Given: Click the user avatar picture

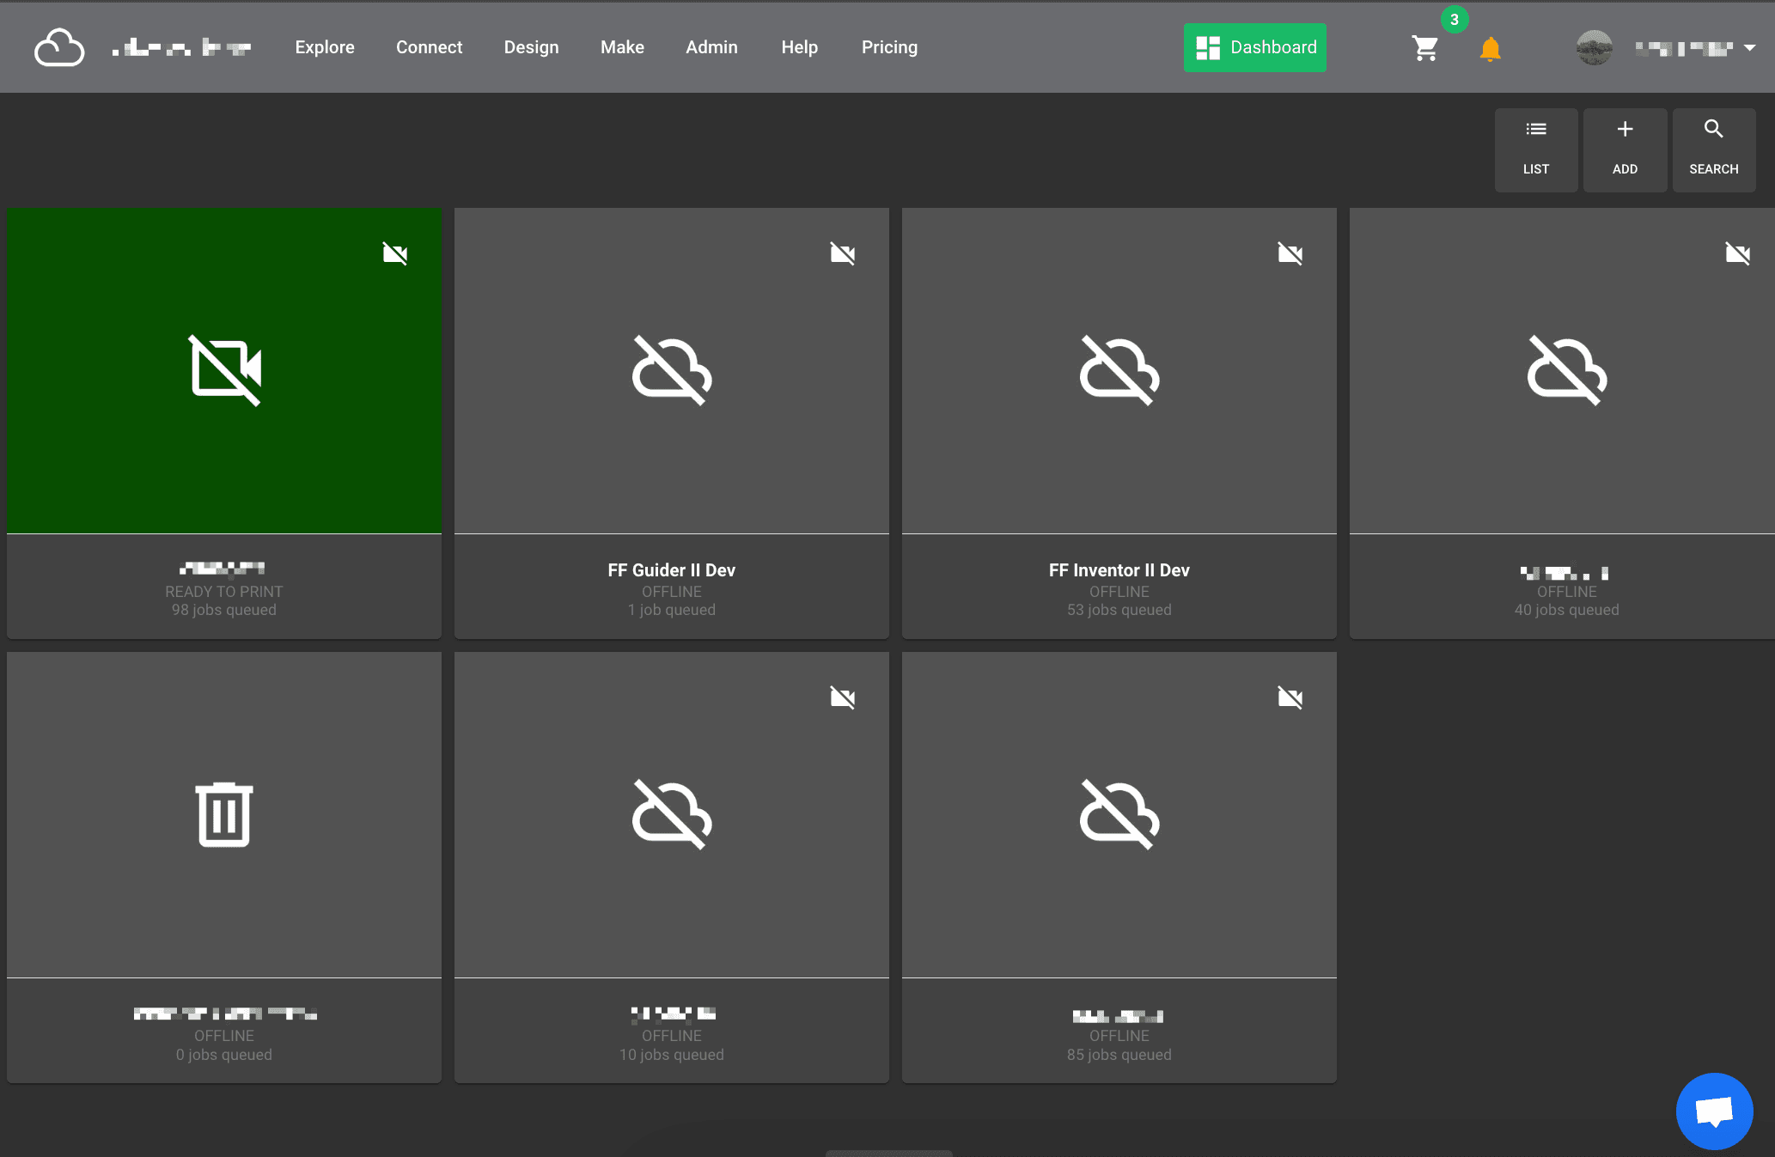Looking at the screenshot, I should pyautogui.click(x=1594, y=48).
